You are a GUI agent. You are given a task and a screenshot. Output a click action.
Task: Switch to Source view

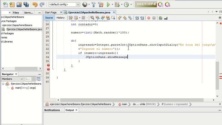49,18
